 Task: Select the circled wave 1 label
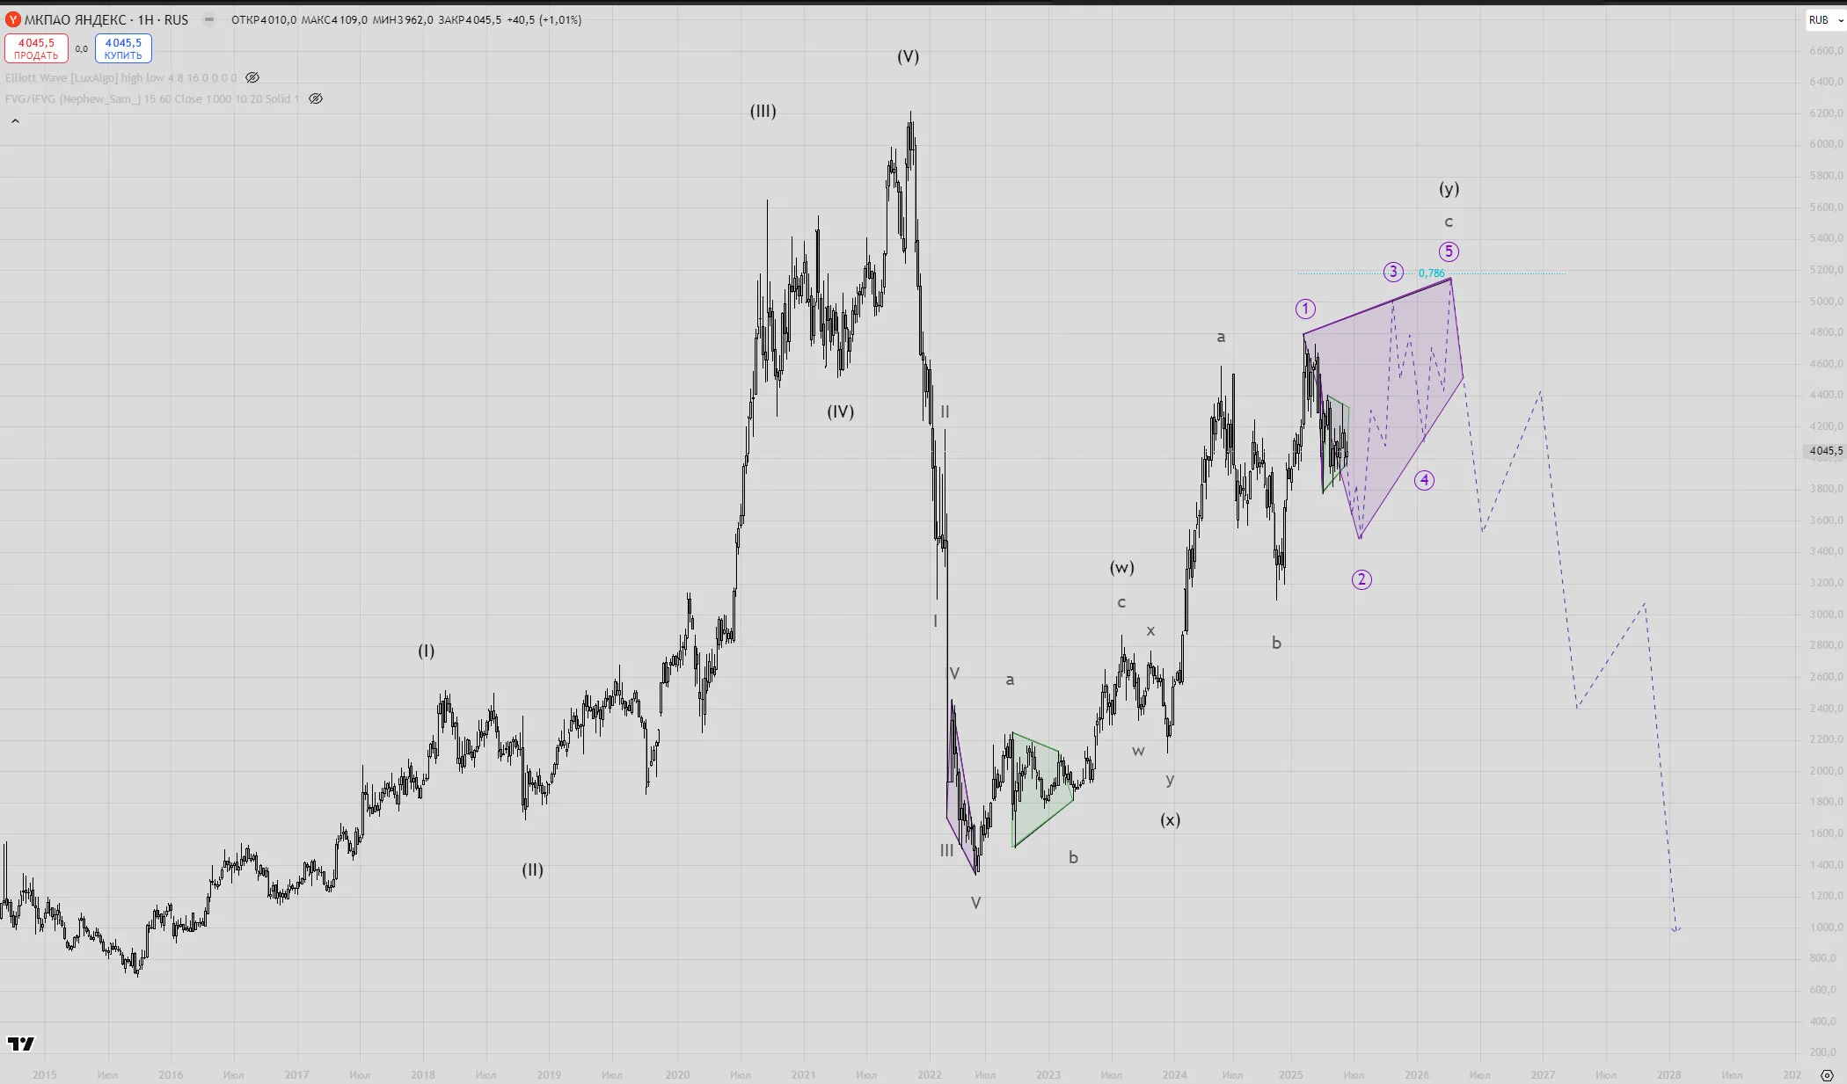1305,309
